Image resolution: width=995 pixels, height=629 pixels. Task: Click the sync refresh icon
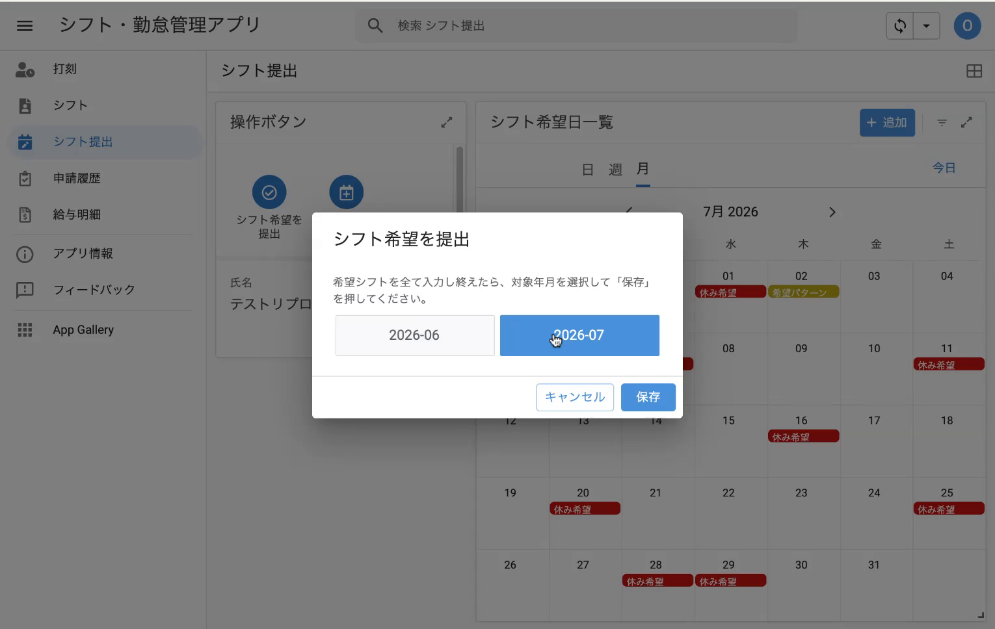[x=900, y=26]
